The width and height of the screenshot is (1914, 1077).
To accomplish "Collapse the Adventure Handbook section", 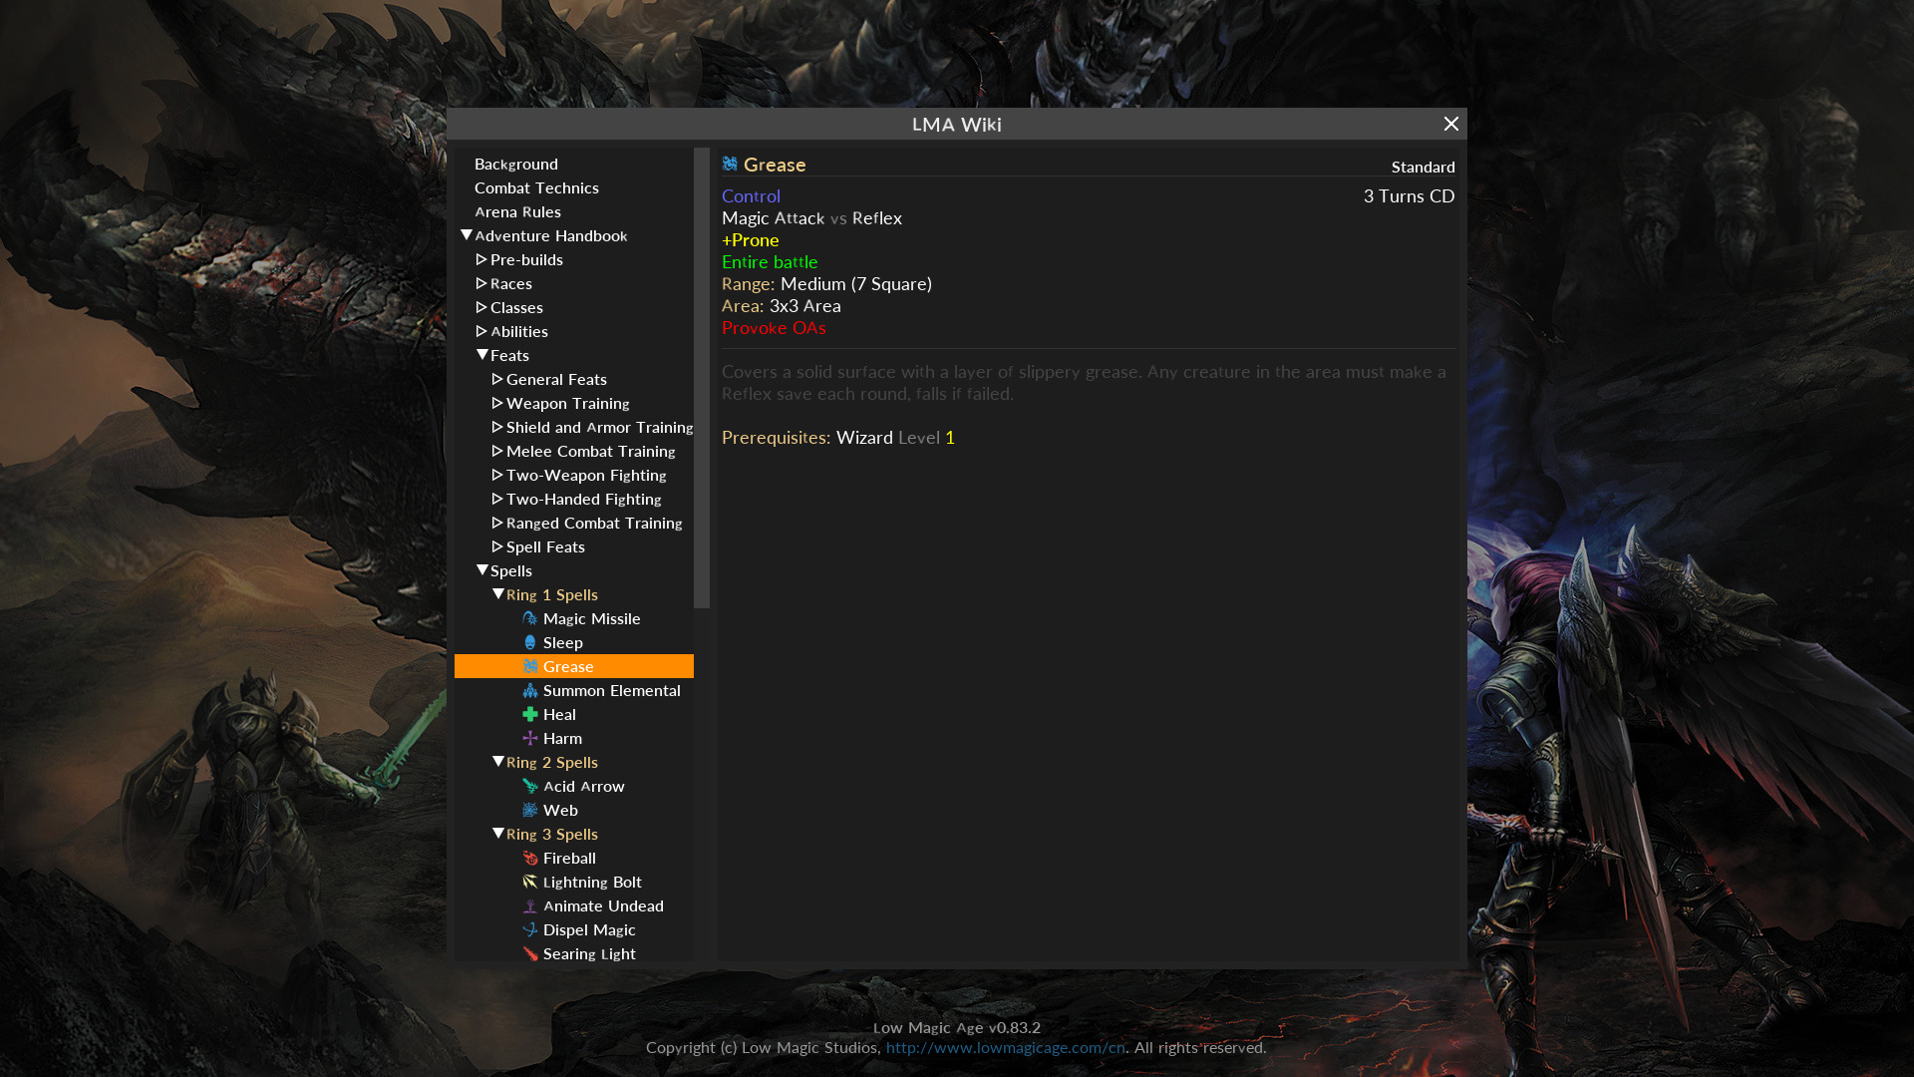I will coord(467,235).
